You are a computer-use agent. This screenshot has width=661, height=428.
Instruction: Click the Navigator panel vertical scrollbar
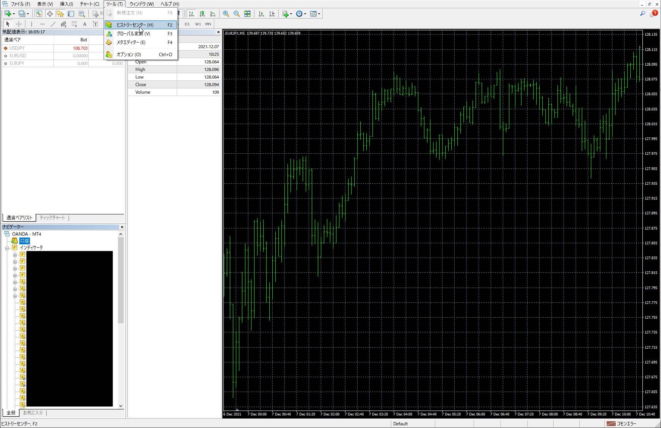[x=121, y=281]
